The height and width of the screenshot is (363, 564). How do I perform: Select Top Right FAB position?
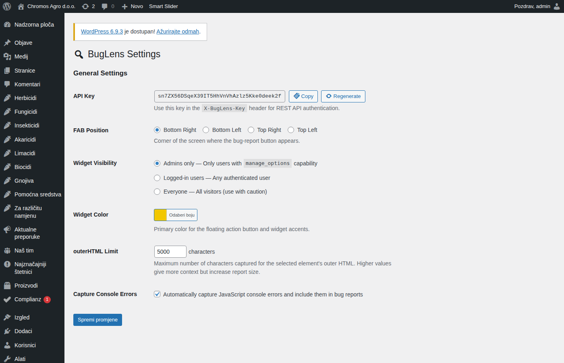tap(251, 130)
